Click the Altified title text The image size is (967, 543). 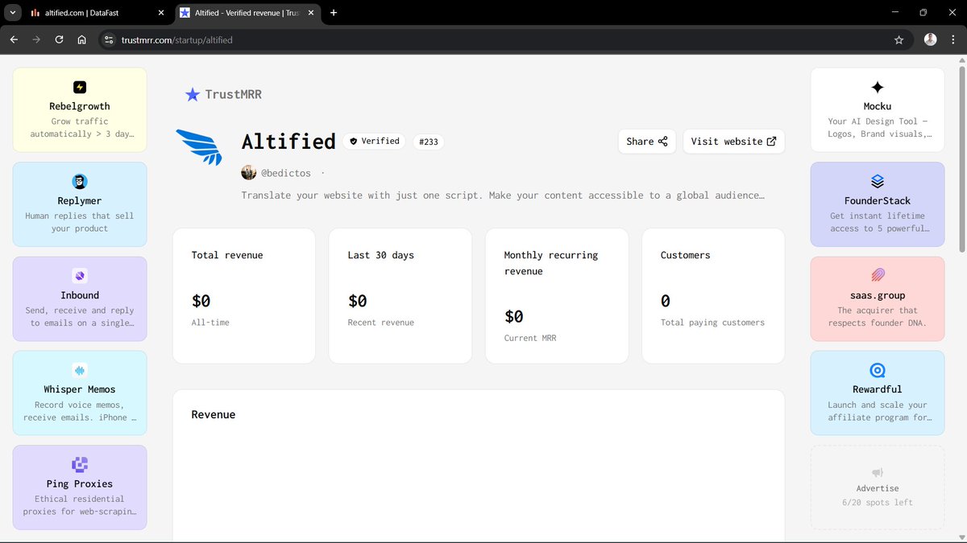tap(288, 142)
